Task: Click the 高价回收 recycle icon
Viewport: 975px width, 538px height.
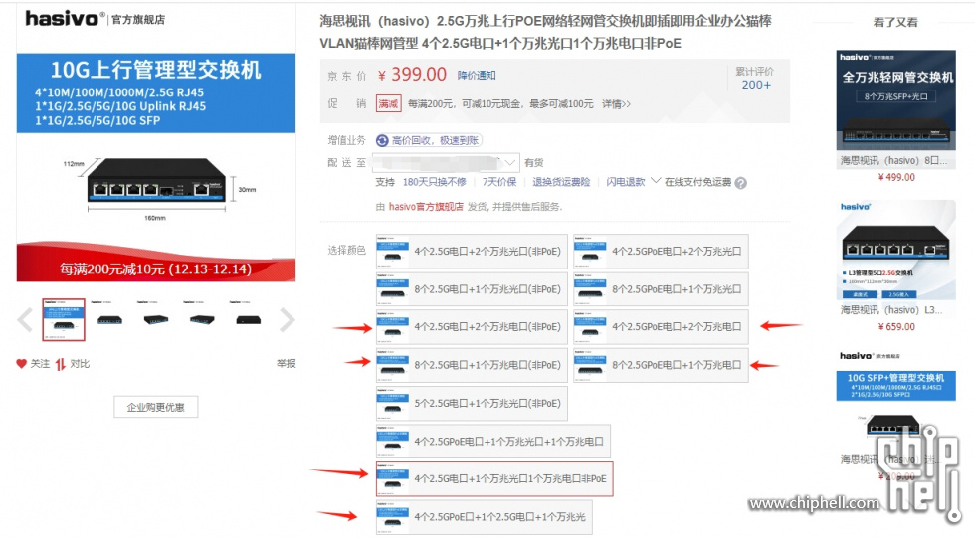Action: tap(382, 141)
